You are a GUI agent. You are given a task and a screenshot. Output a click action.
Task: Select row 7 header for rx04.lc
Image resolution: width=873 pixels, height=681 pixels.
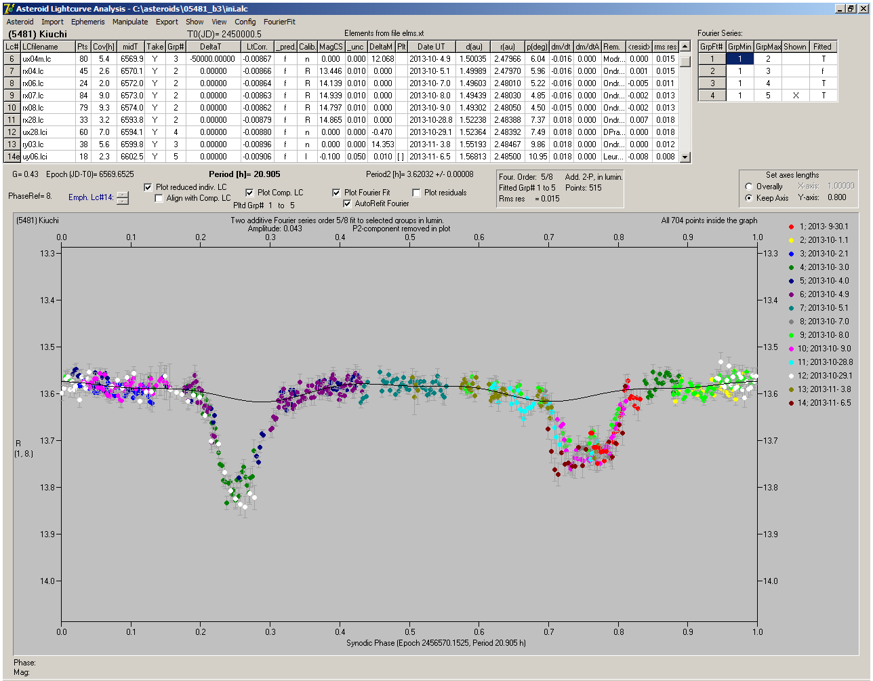(12, 71)
